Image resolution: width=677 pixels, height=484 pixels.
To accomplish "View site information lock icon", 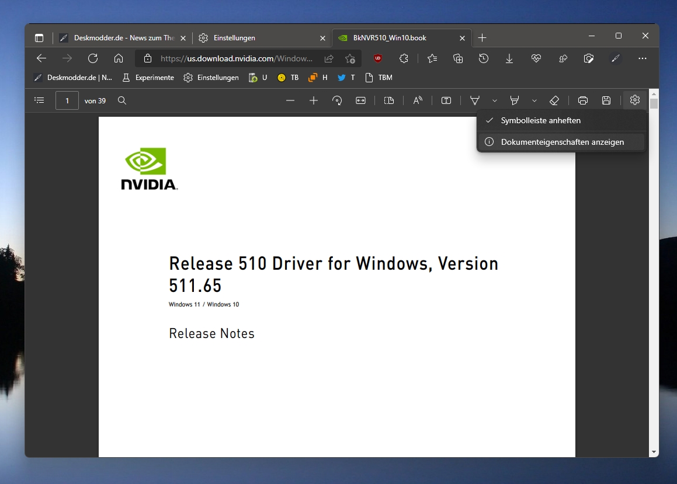I will (148, 58).
